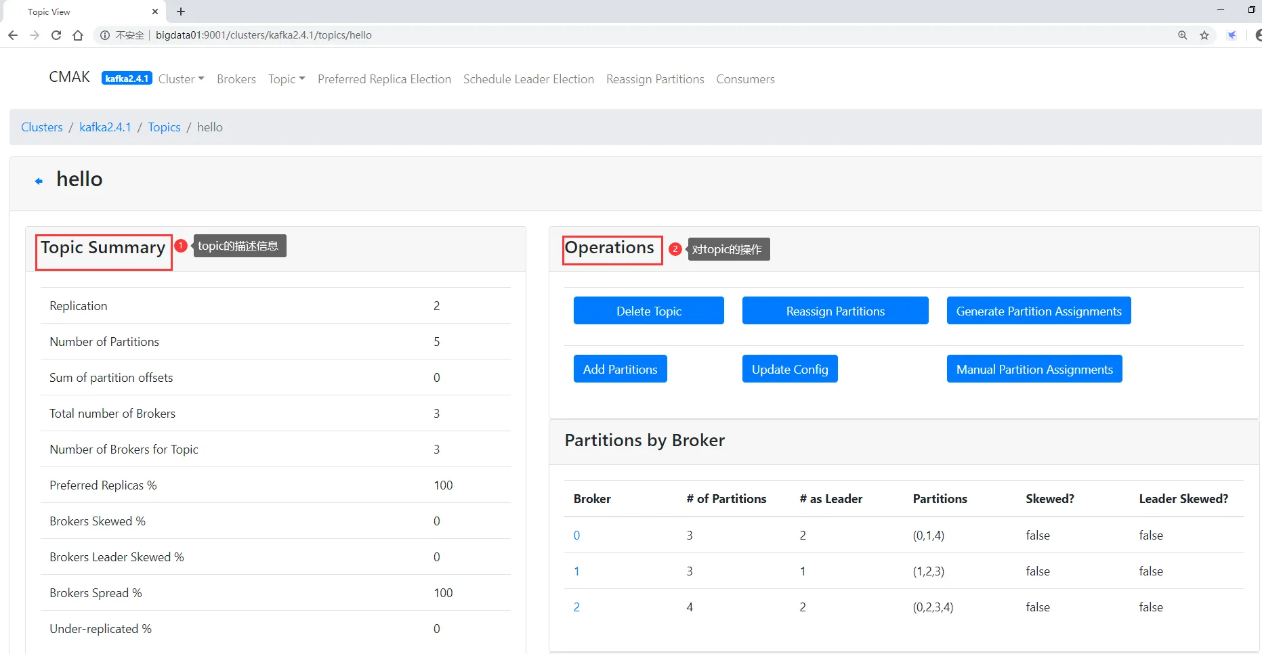Click the Number of Partitions label
The width and height of the screenshot is (1262, 654).
coord(104,342)
